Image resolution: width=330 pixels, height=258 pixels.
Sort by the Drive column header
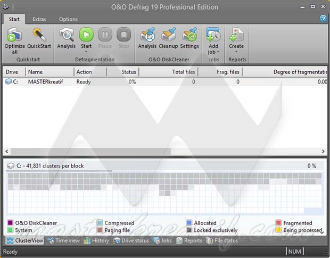click(x=14, y=72)
